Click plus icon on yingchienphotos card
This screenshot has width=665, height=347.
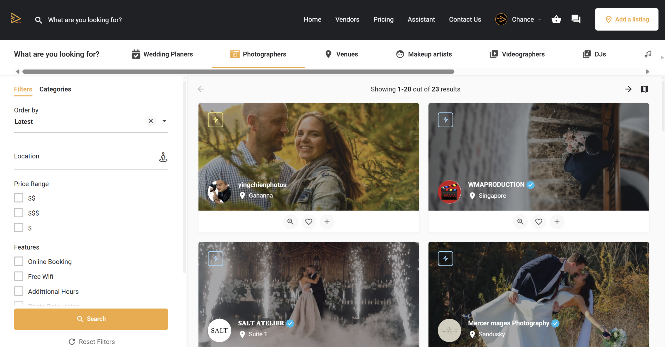coord(327,222)
